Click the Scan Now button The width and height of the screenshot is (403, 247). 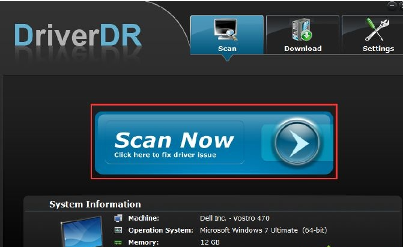(x=214, y=143)
